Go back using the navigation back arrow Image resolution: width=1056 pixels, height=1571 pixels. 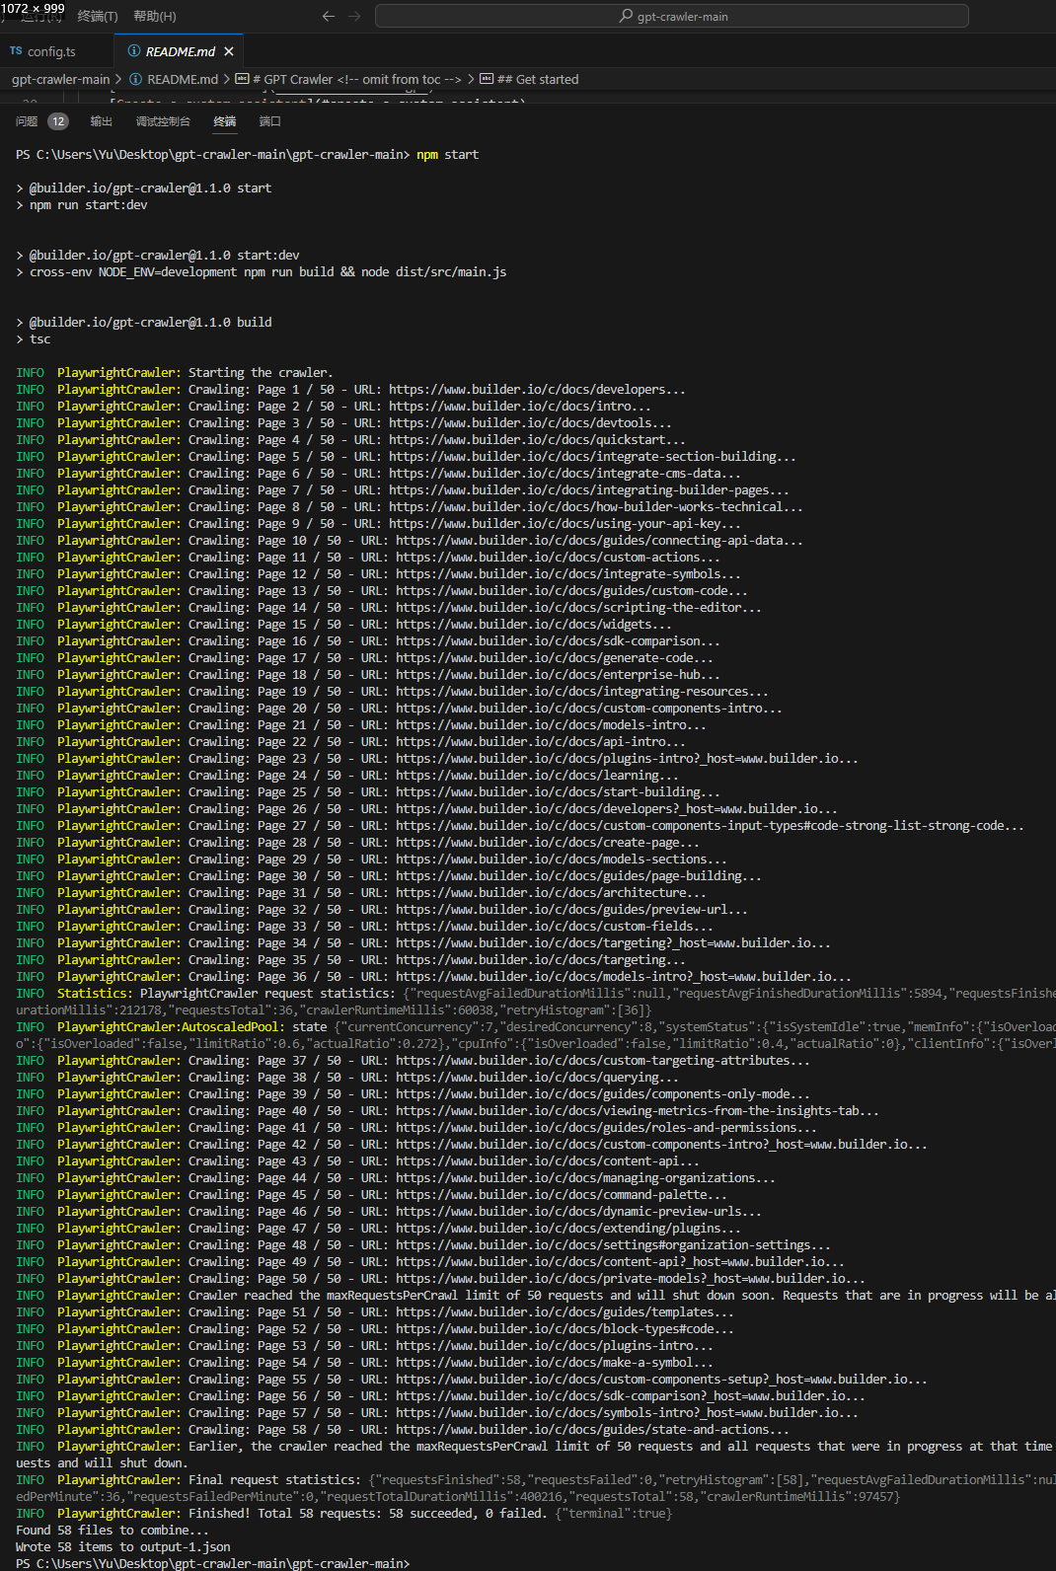click(x=329, y=16)
